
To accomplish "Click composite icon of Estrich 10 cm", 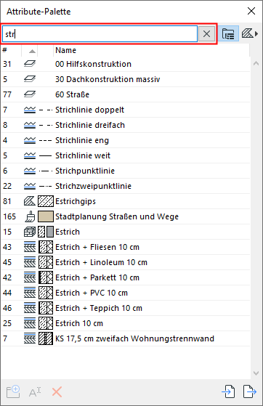I will (x=30, y=323).
